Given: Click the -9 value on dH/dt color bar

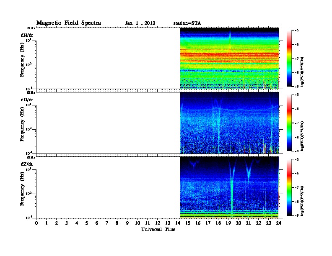Looking at the screenshot, I should pyautogui.click(x=297, y=87).
